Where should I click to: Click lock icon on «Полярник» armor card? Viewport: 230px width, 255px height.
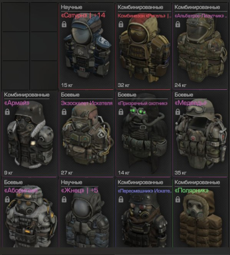point(177,199)
